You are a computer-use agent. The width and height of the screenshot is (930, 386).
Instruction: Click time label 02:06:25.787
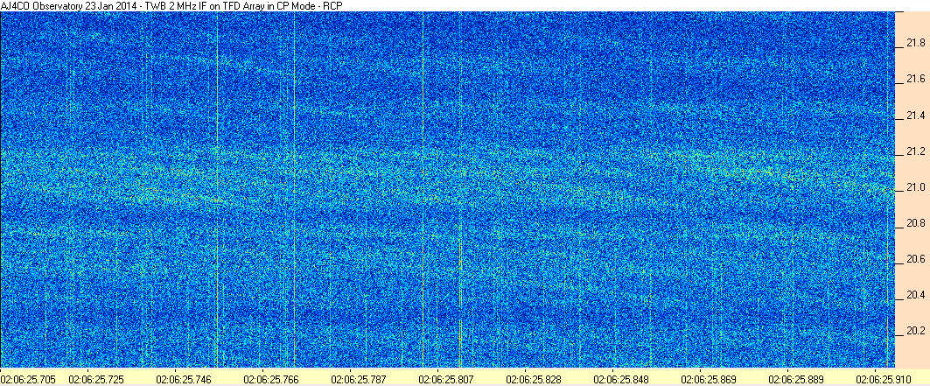(358, 379)
